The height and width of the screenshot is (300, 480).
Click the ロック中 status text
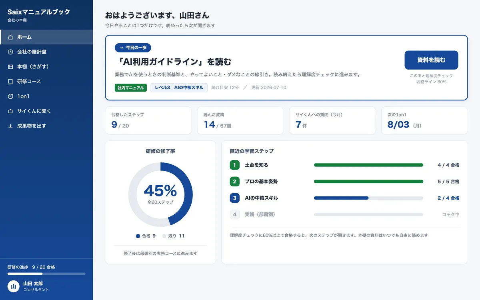(x=451, y=214)
